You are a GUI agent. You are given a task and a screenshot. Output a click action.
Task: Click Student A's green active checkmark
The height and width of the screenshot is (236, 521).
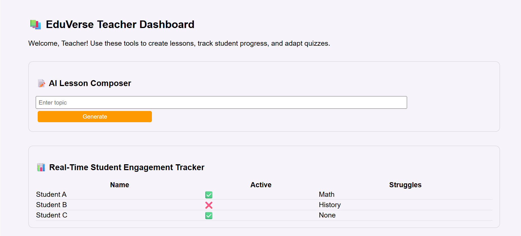click(209, 195)
